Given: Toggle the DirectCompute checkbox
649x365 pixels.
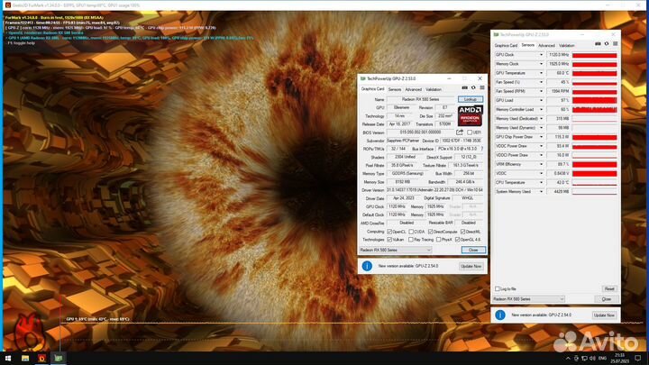Looking at the screenshot, I should click(431, 232).
